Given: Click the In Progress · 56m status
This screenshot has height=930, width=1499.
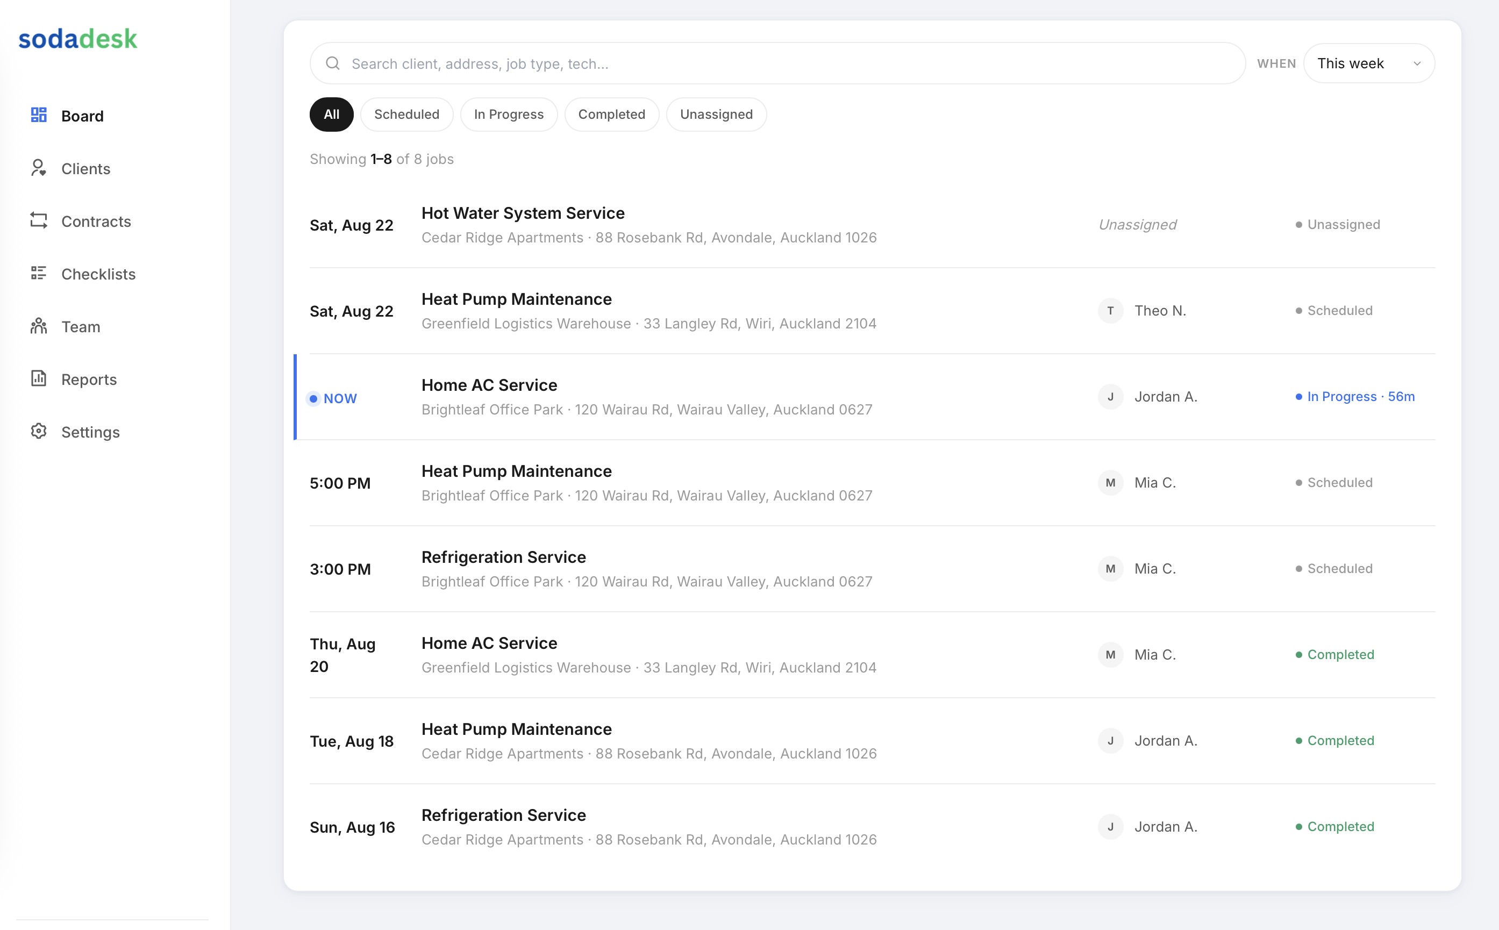Looking at the screenshot, I should [1355, 397].
